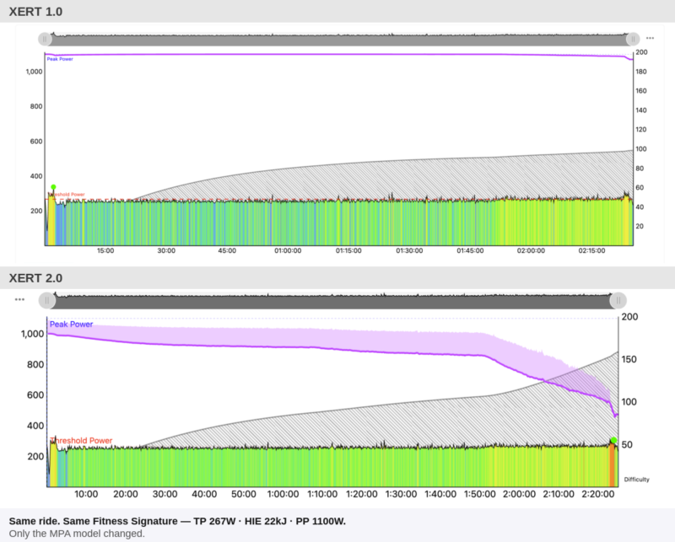Click the 01:00:00 time tick in XERT 1.0

[x=288, y=251]
